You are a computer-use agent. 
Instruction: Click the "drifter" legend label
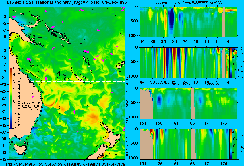click(32, 95)
